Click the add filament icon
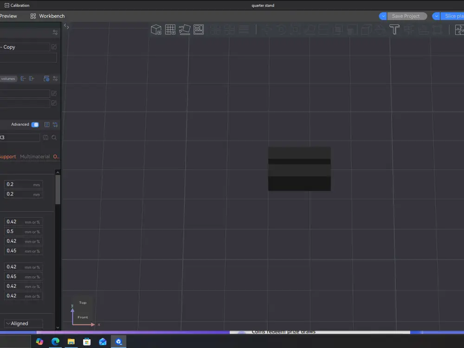Screen dimensions: 464x348 pyautogui.click(x=32, y=78)
